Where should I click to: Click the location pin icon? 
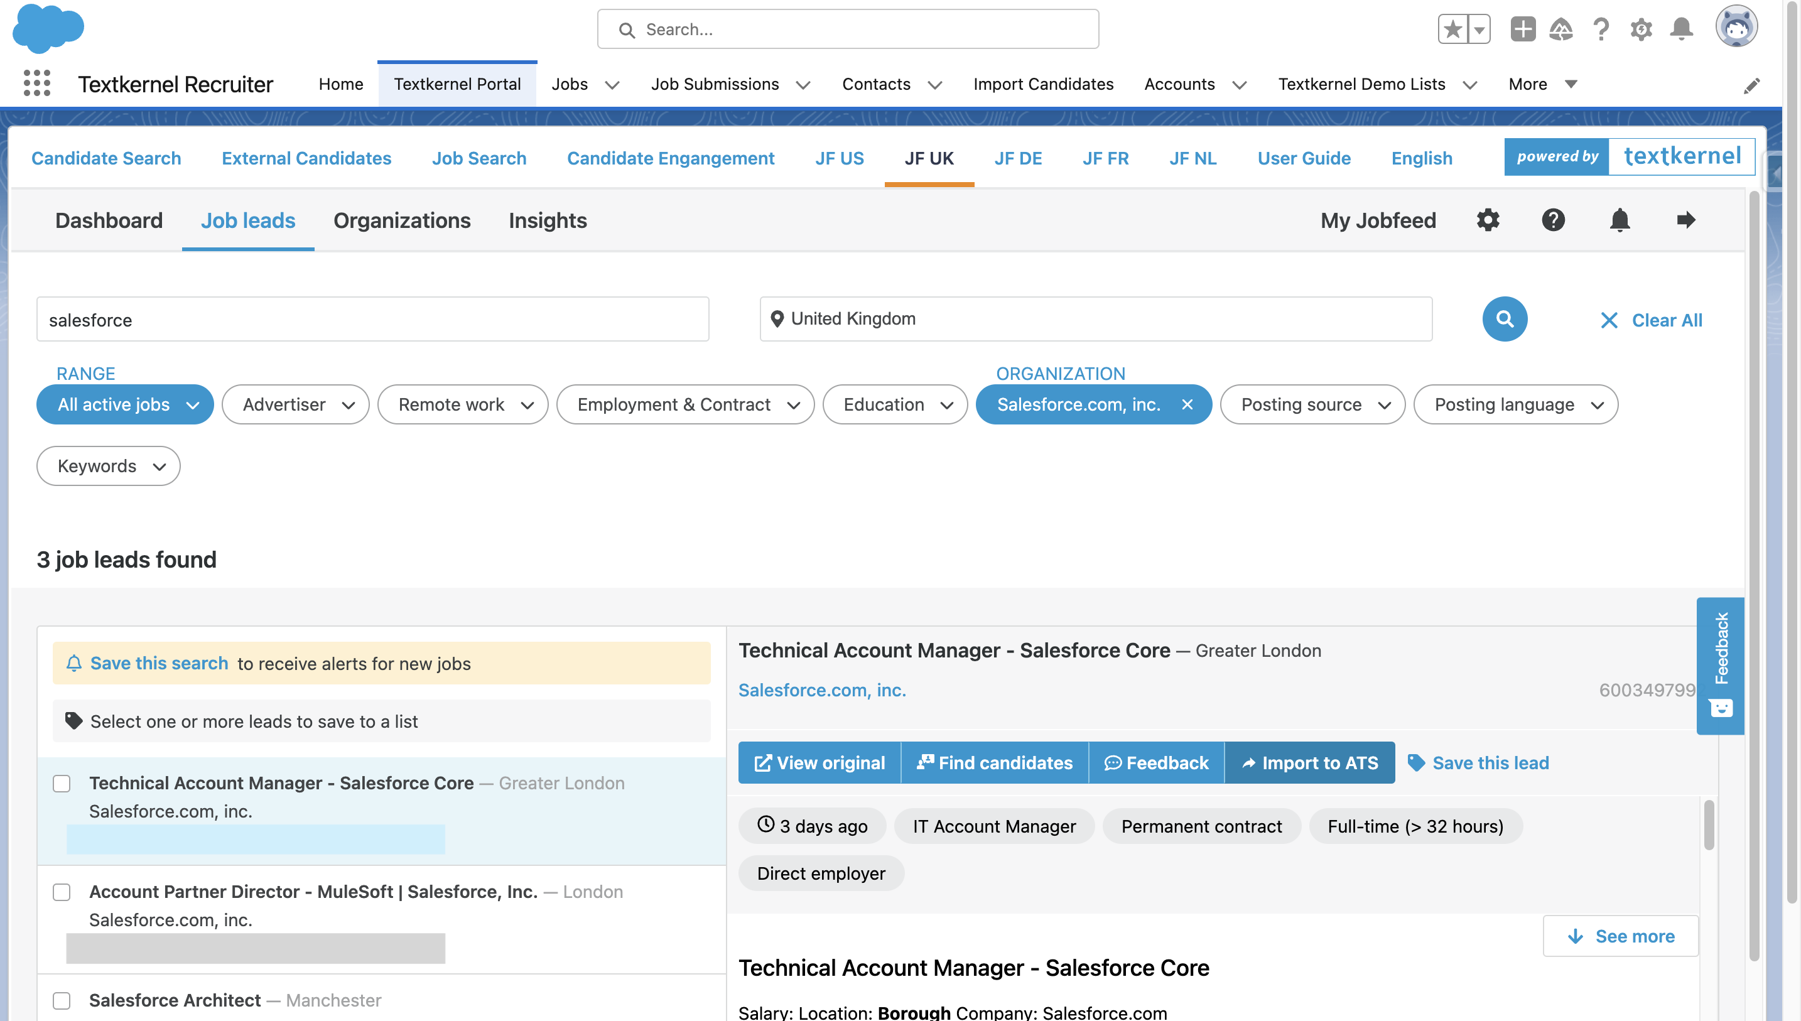tap(777, 319)
